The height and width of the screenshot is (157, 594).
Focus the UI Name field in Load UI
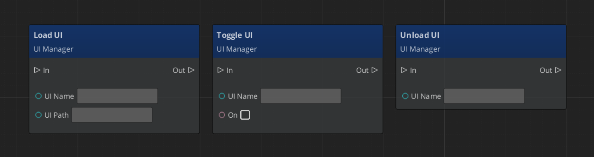pos(117,96)
